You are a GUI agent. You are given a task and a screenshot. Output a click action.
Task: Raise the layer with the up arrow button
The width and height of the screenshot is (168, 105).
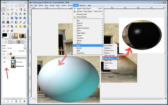point(8,101)
